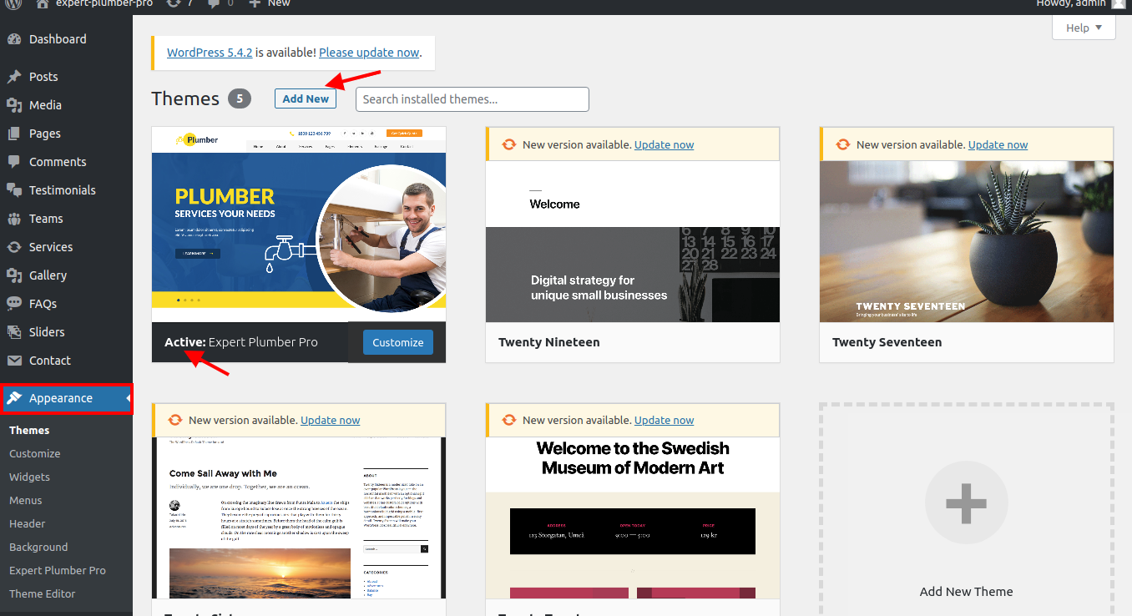Click update icon on Twenty Nineteen notice

tap(508, 144)
